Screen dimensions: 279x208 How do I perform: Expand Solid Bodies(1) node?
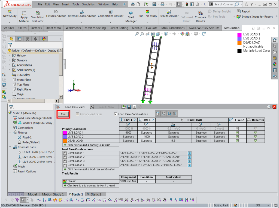point(10,70)
